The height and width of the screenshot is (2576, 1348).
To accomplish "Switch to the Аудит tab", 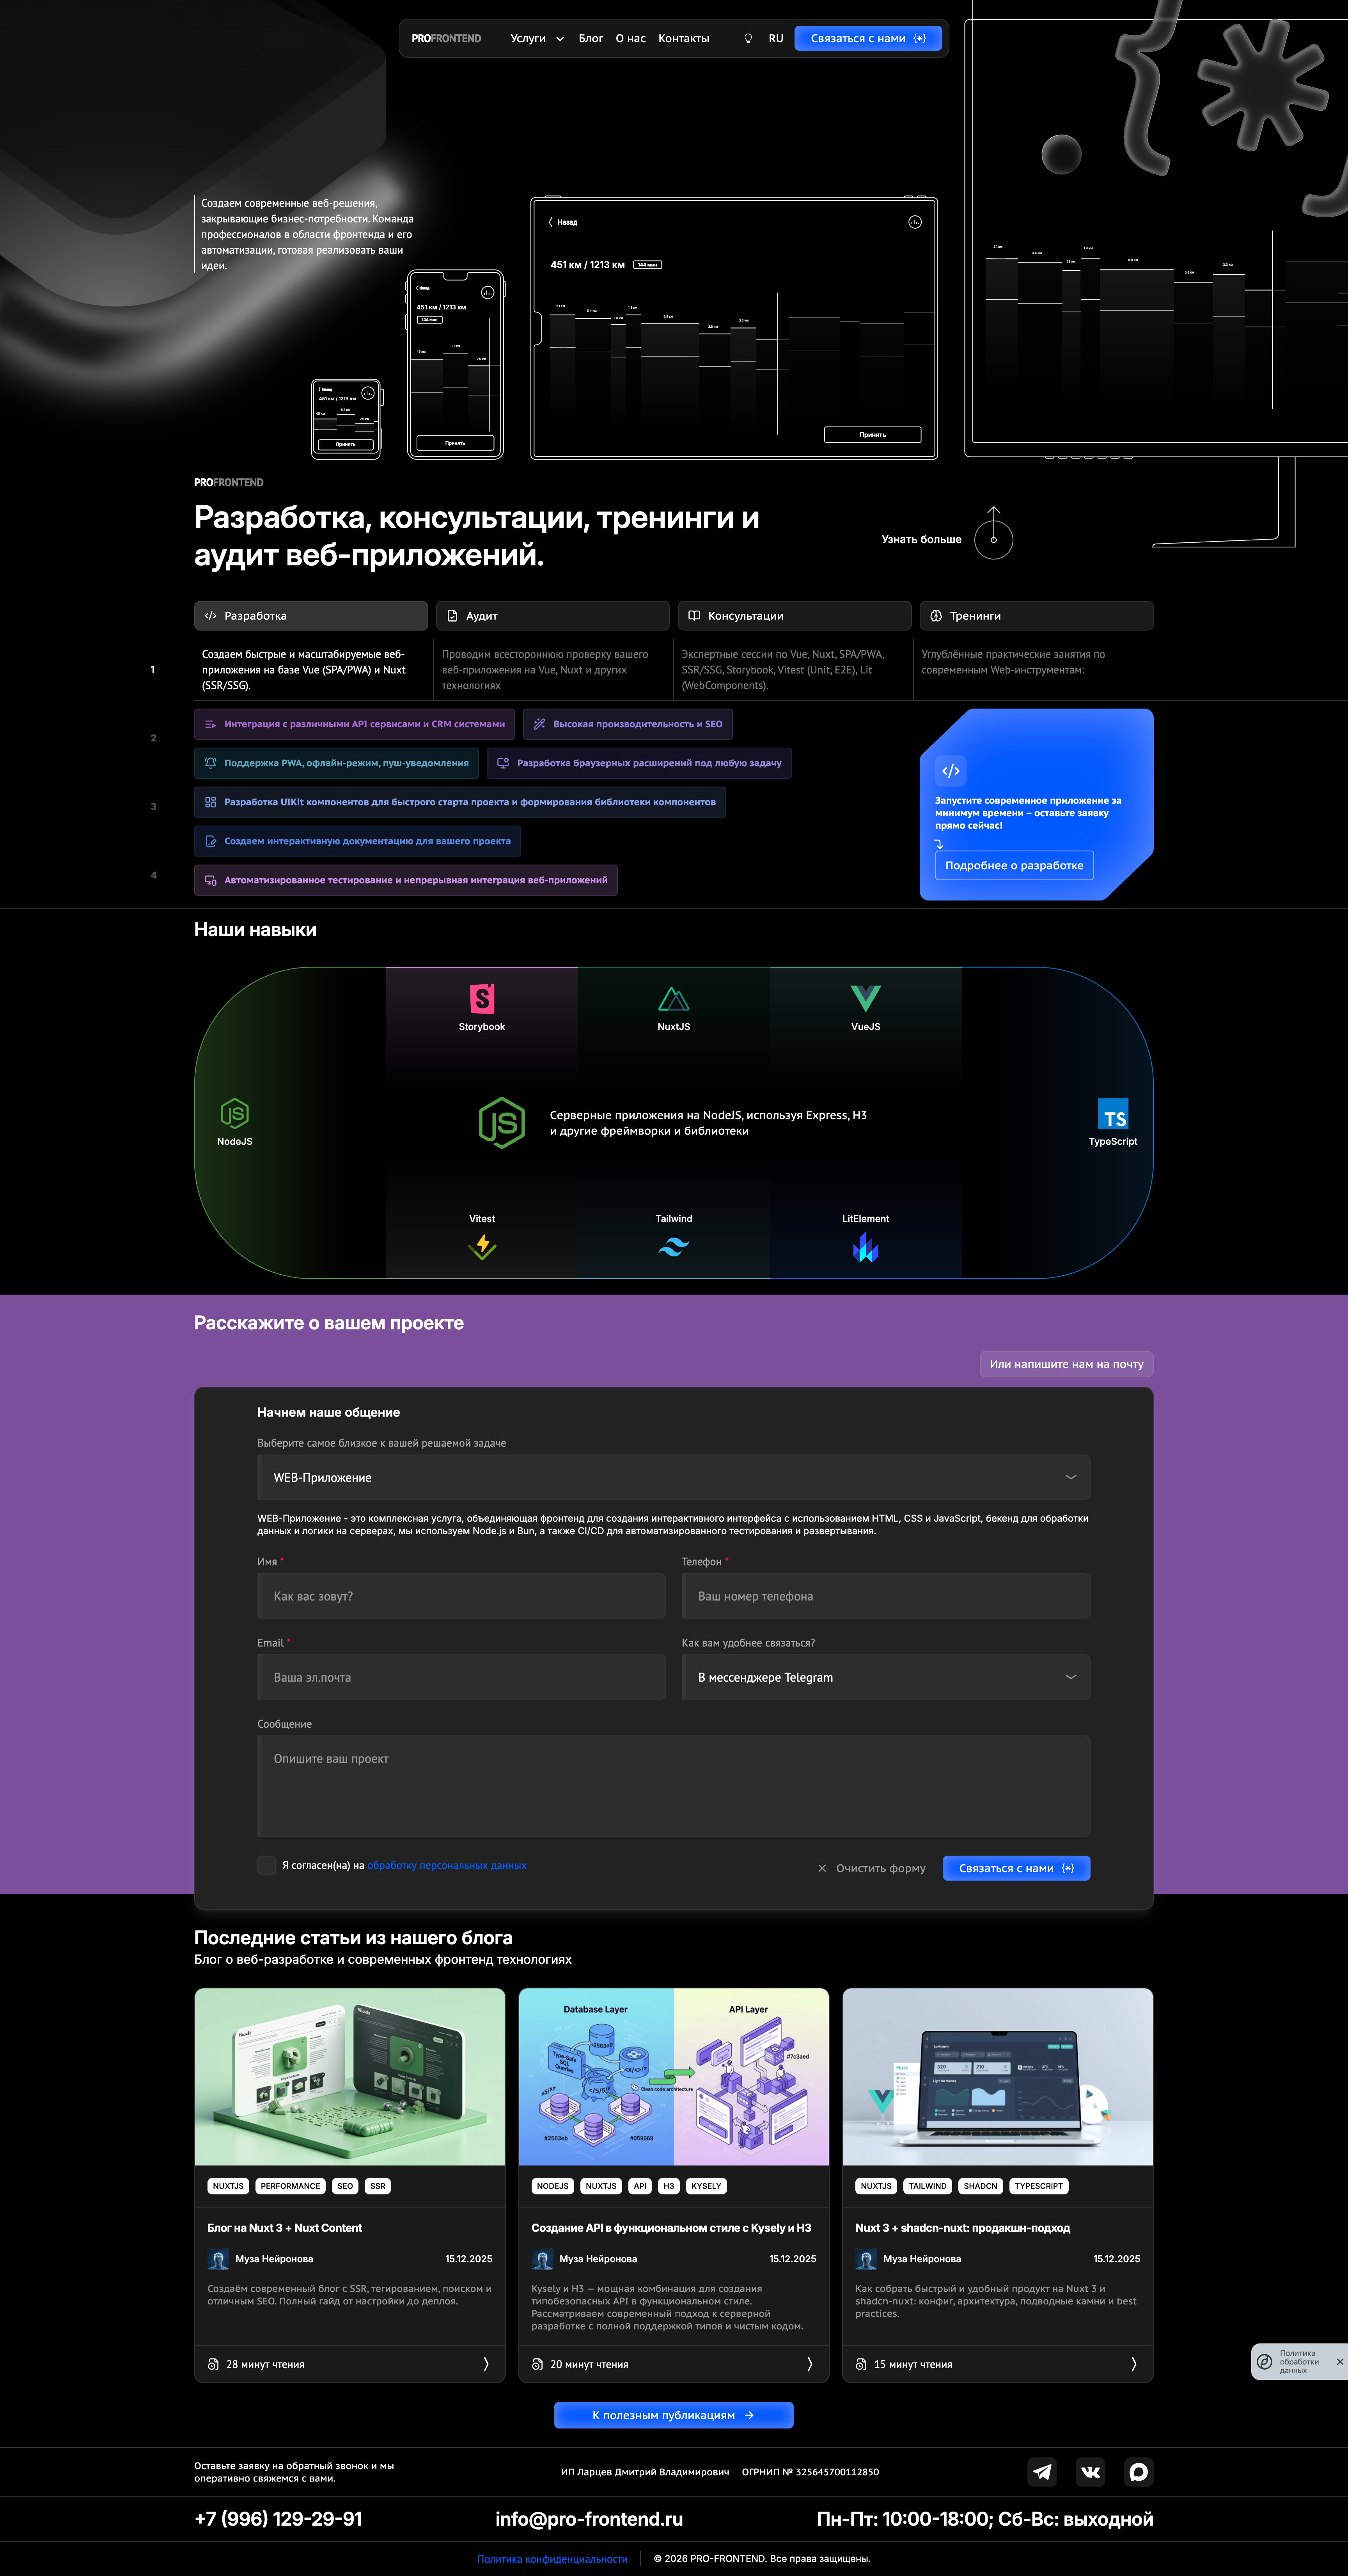I will 553,616.
